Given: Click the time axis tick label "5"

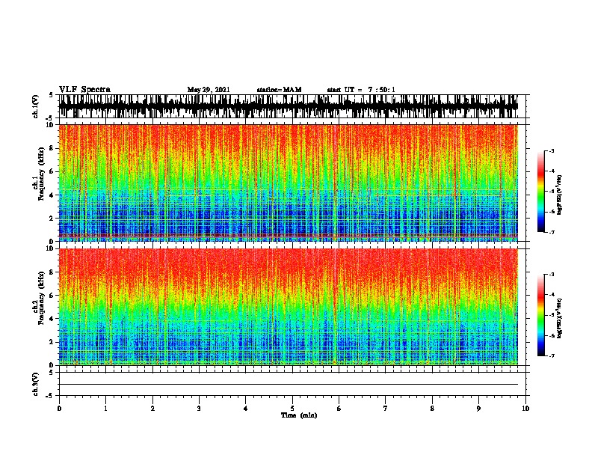Looking at the screenshot, I should [x=292, y=409].
